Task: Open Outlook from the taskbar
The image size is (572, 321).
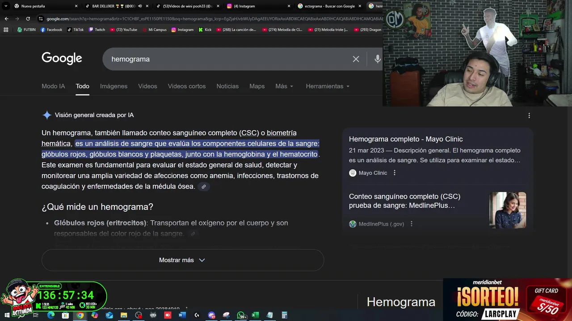Action: click(x=109, y=315)
